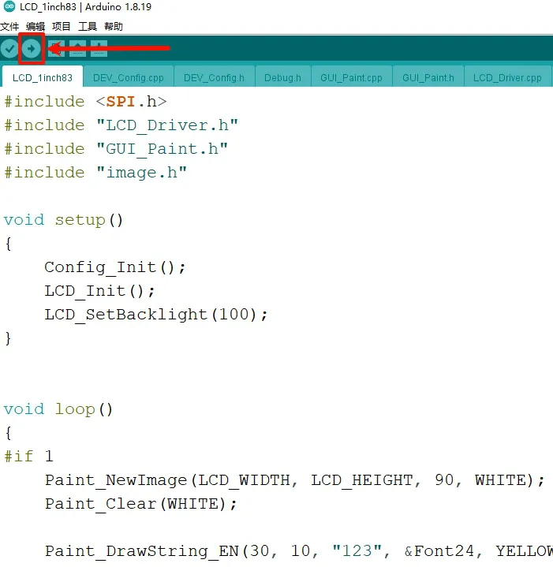Click the window title LCD_1inch83 | Arduino 1.8.19

pyautogui.click(x=86, y=7)
